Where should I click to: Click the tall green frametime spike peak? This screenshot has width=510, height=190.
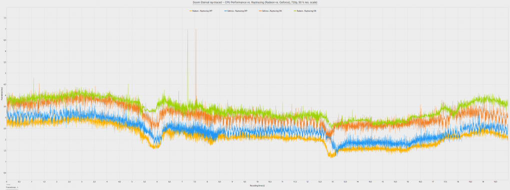click(x=187, y=30)
